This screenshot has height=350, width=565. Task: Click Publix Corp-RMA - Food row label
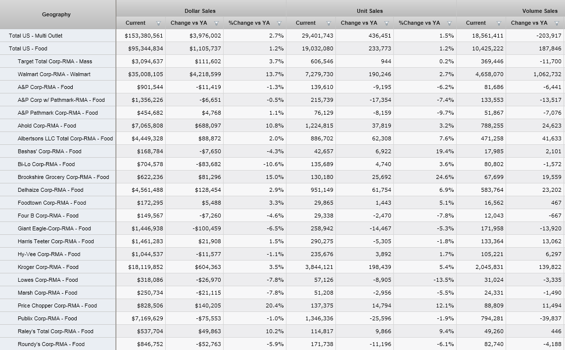coord(47,318)
